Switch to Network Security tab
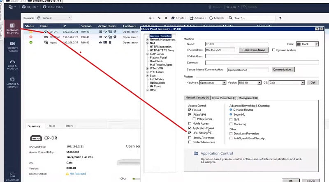Screen dimensions: 329x182 197,98
